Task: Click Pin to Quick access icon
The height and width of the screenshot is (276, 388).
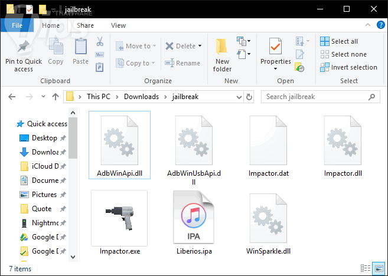Action: tap(24, 47)
